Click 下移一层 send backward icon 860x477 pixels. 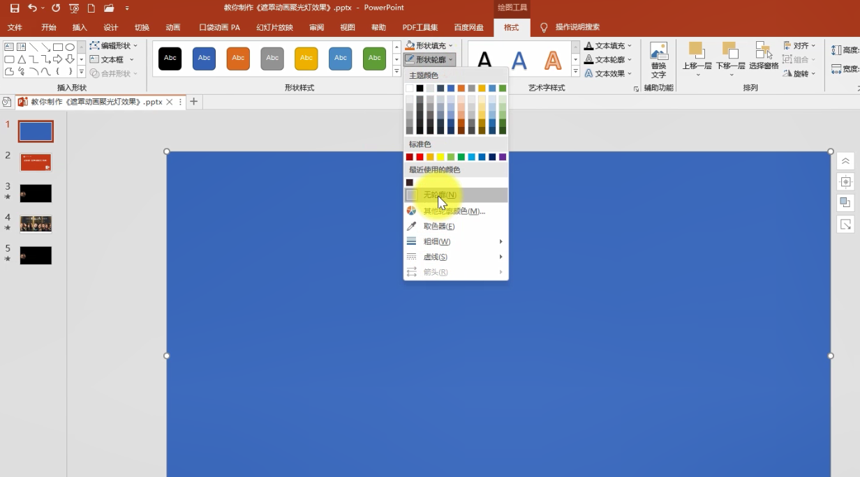[x=730, y=50]
